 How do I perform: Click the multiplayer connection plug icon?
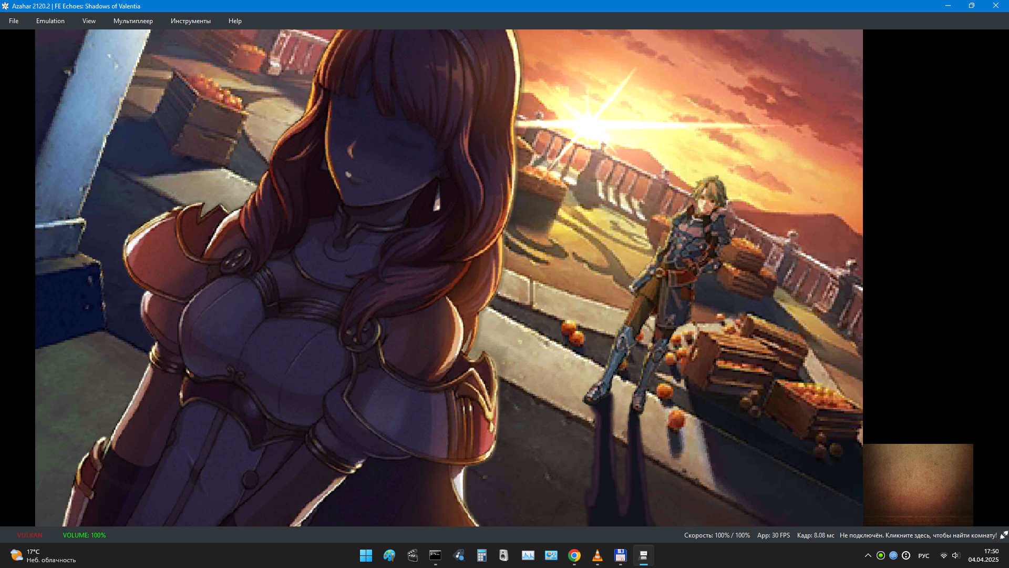pyautogui.click(x=1004, y=535)
